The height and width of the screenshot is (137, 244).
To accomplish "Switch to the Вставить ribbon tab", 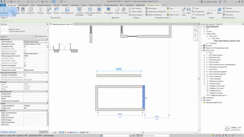I will (65, 5).
